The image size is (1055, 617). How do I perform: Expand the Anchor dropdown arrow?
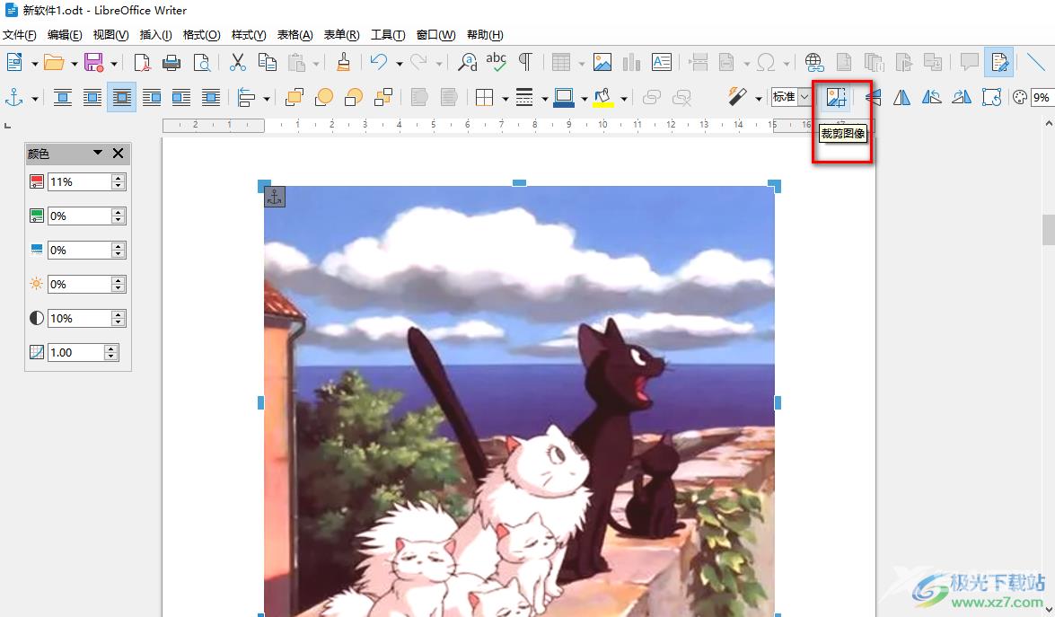34,98
